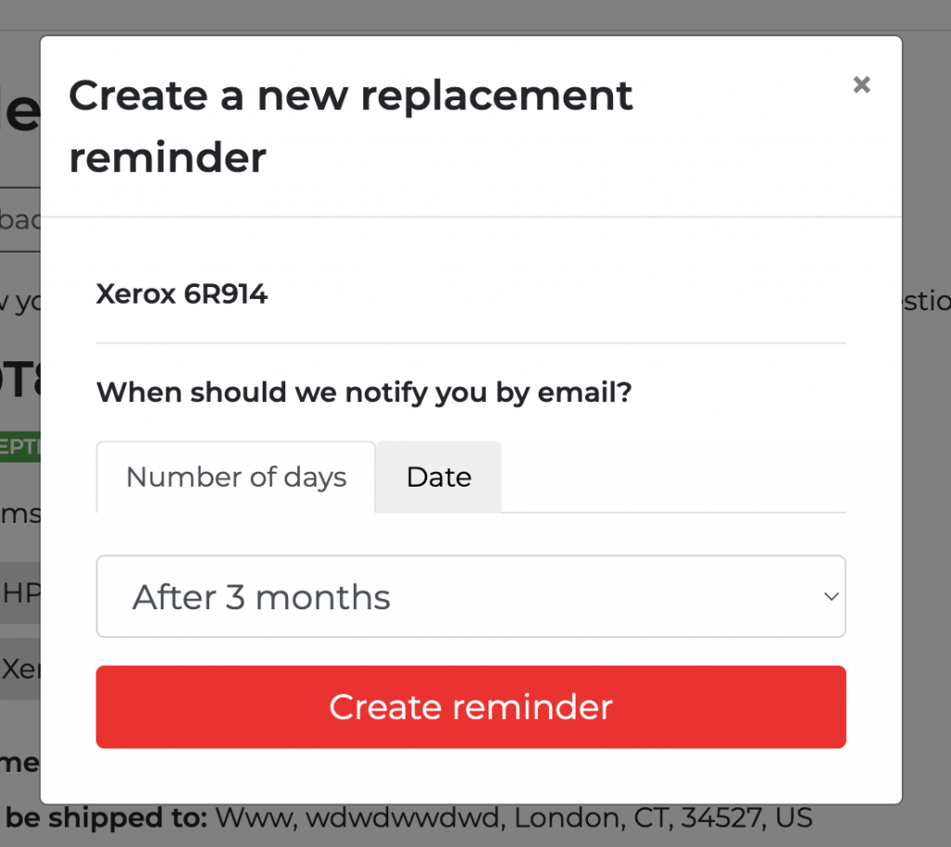Click the 'be shipped to:' bold label
Image resolution: width=951 pixels, height=847 pixels.
107,818
